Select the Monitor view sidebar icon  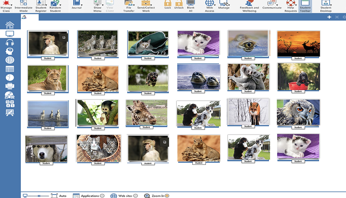click(10, 34)
